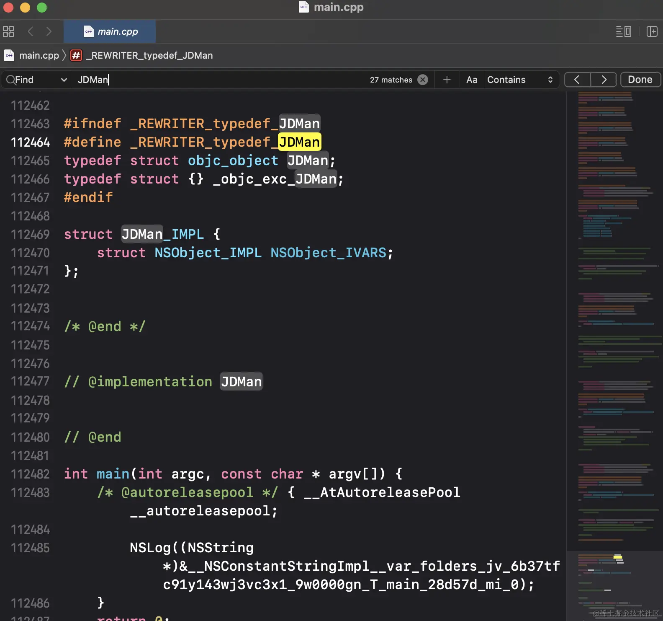Toggle case-sensitive matching (Aa)
Screen dimensions: 663x621
[472, 80]
